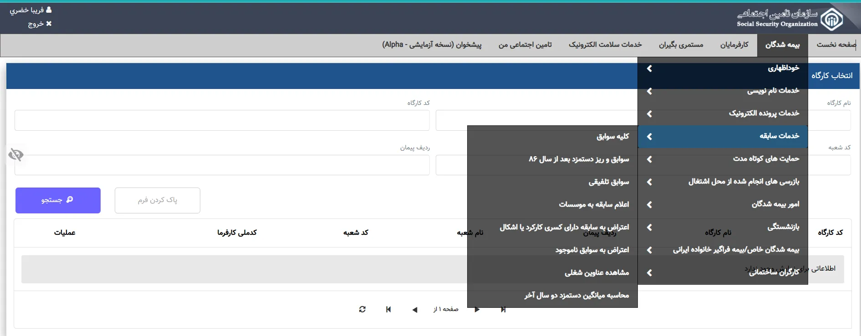861x336 pixels.
Task: Choose کلیه سوابق from submenu
Action: point(552,137)
